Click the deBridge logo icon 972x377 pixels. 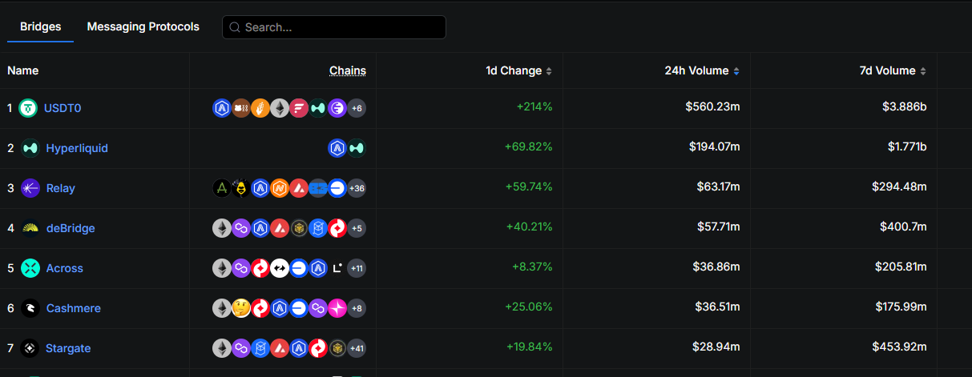point(30,228)
